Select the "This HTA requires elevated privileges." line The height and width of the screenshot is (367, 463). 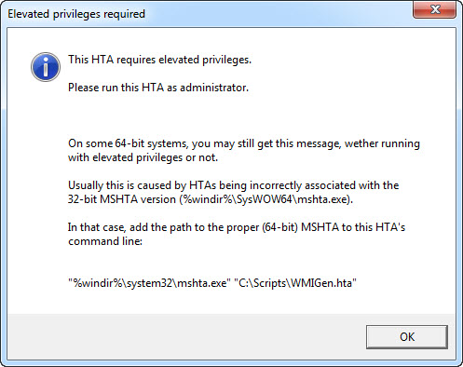[159, 60]
